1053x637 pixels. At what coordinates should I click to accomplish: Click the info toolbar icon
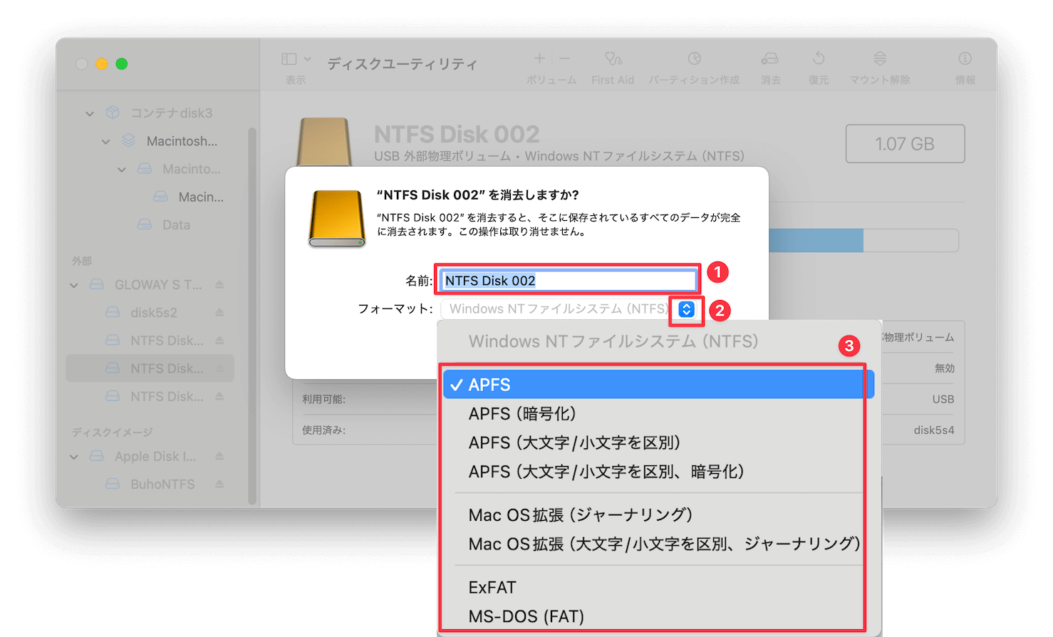pyautogui.click(x=965, y=58)
